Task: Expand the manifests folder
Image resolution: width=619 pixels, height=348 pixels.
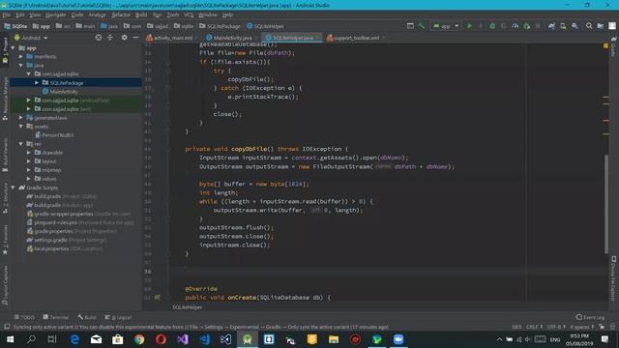Action: (x=21, y=56)
